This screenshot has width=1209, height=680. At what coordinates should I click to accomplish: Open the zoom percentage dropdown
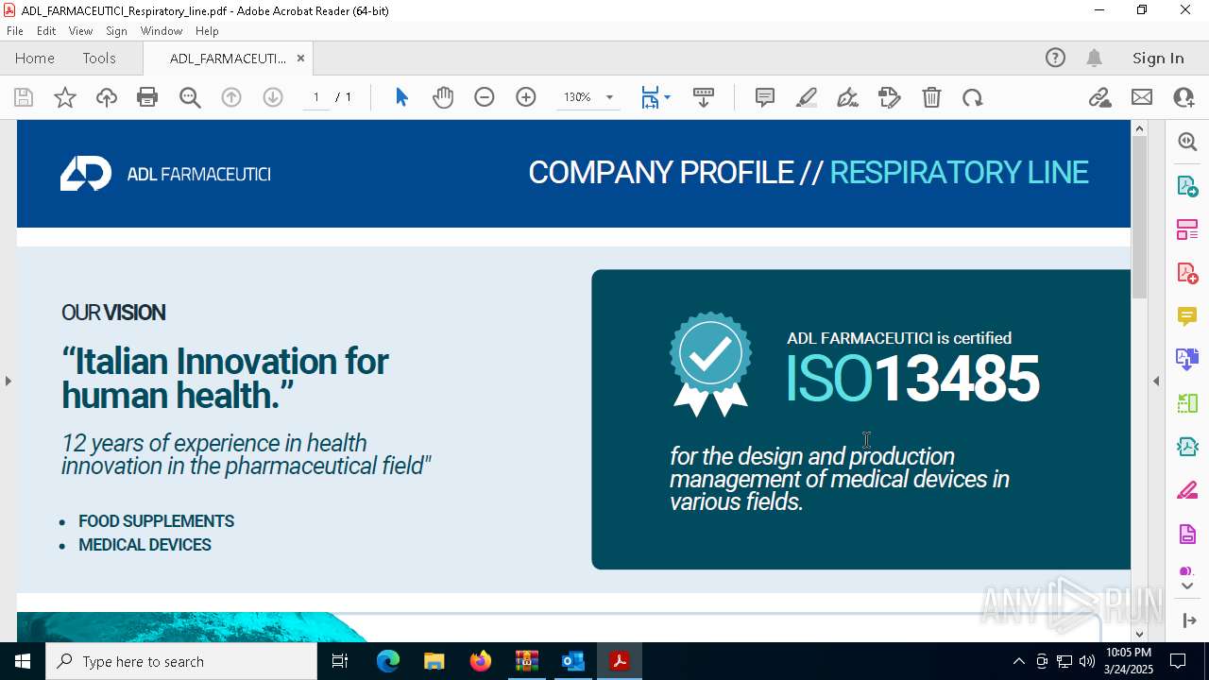tap(609, 97)
